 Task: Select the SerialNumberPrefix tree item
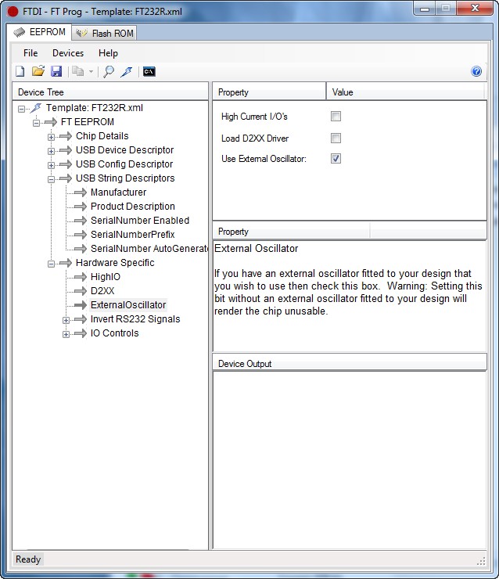click(132, 235)
